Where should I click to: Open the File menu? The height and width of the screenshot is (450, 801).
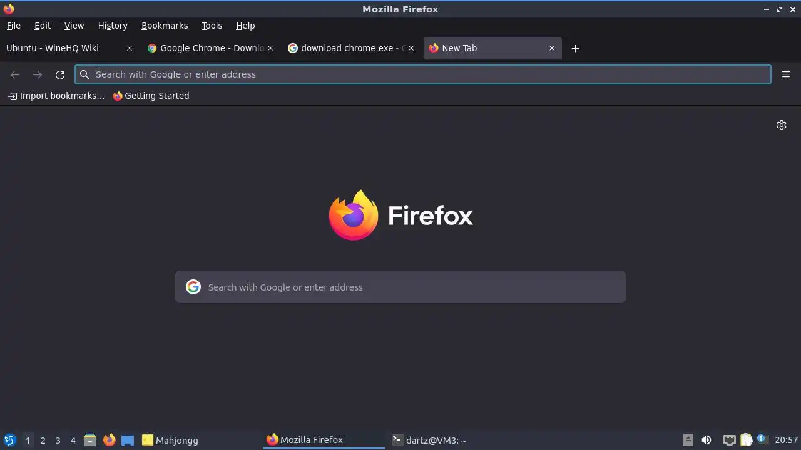(13, 26)
